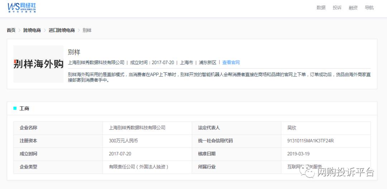Select the 企业类型 label cell
This screenshot has height=189, width=387.
(58, 167)
